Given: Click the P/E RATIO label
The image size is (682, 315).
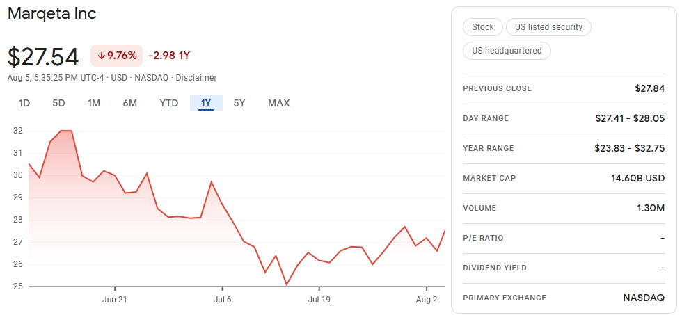Looking at the screenshot, I should [483, 238].
